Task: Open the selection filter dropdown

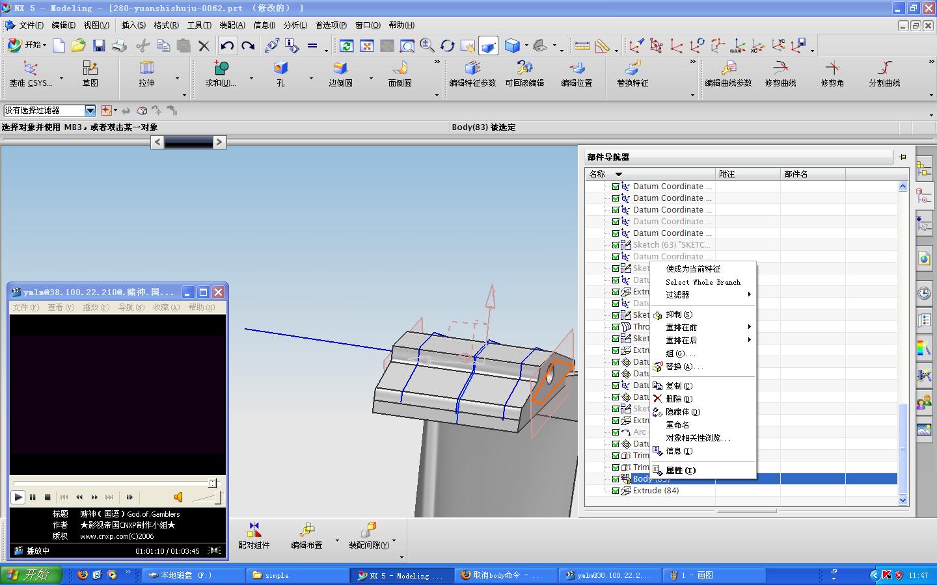Action: pos(90,110)
